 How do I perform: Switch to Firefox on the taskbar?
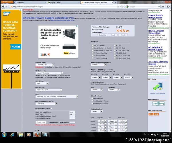point(37,135)
